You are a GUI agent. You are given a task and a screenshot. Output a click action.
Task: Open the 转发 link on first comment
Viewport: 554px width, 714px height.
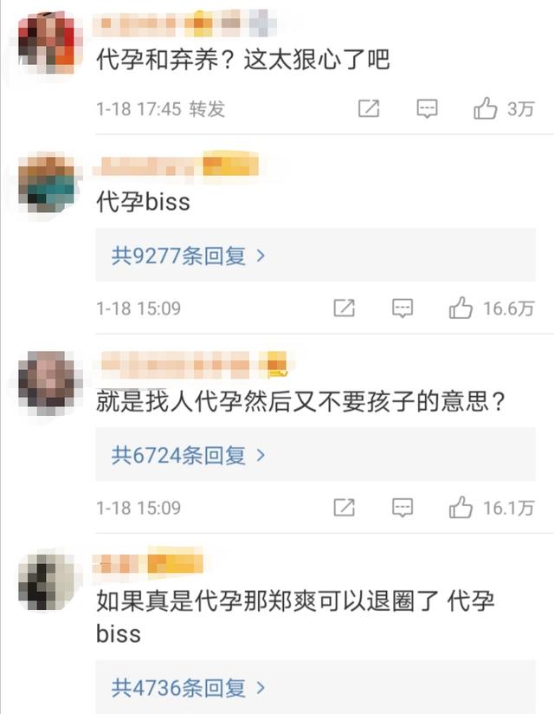(208, 109)
